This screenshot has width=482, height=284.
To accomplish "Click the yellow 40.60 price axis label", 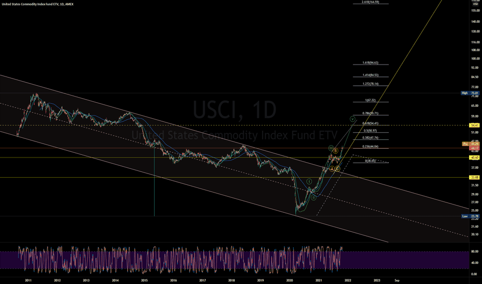I will (x=474, y=157).
